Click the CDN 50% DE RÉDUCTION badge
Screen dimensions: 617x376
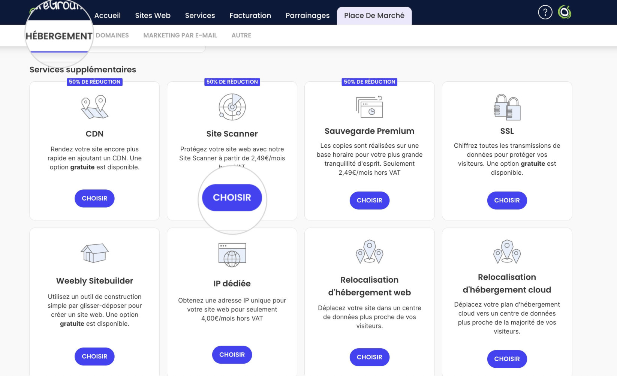coord(94,82)
